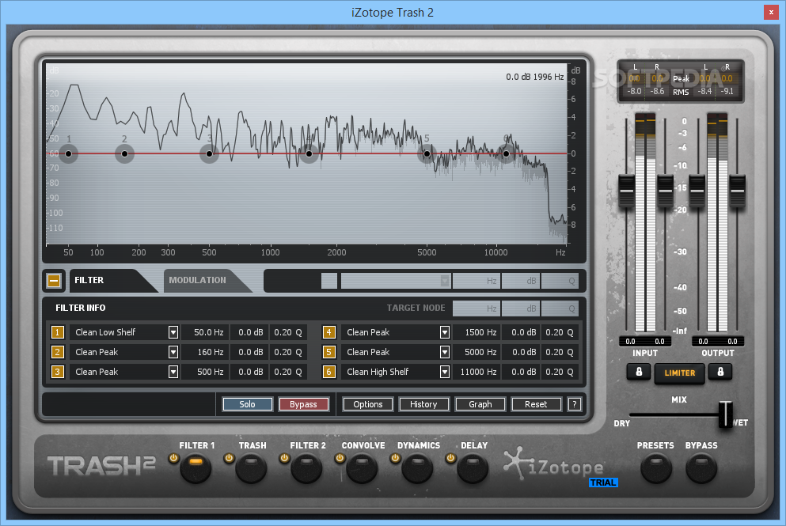
Task: Toggle filter node 6 enable box
Action: 328,372
